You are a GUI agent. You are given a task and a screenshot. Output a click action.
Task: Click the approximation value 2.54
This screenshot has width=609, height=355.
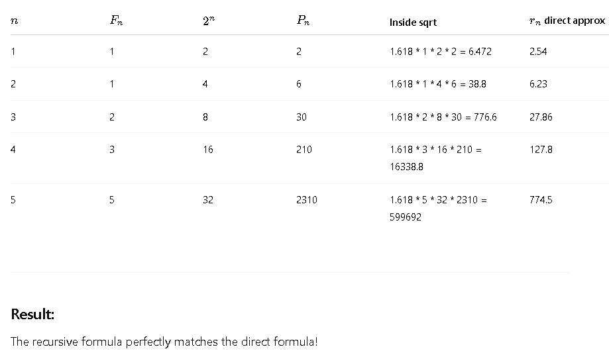pyautogui.click(x=538, y=52)
